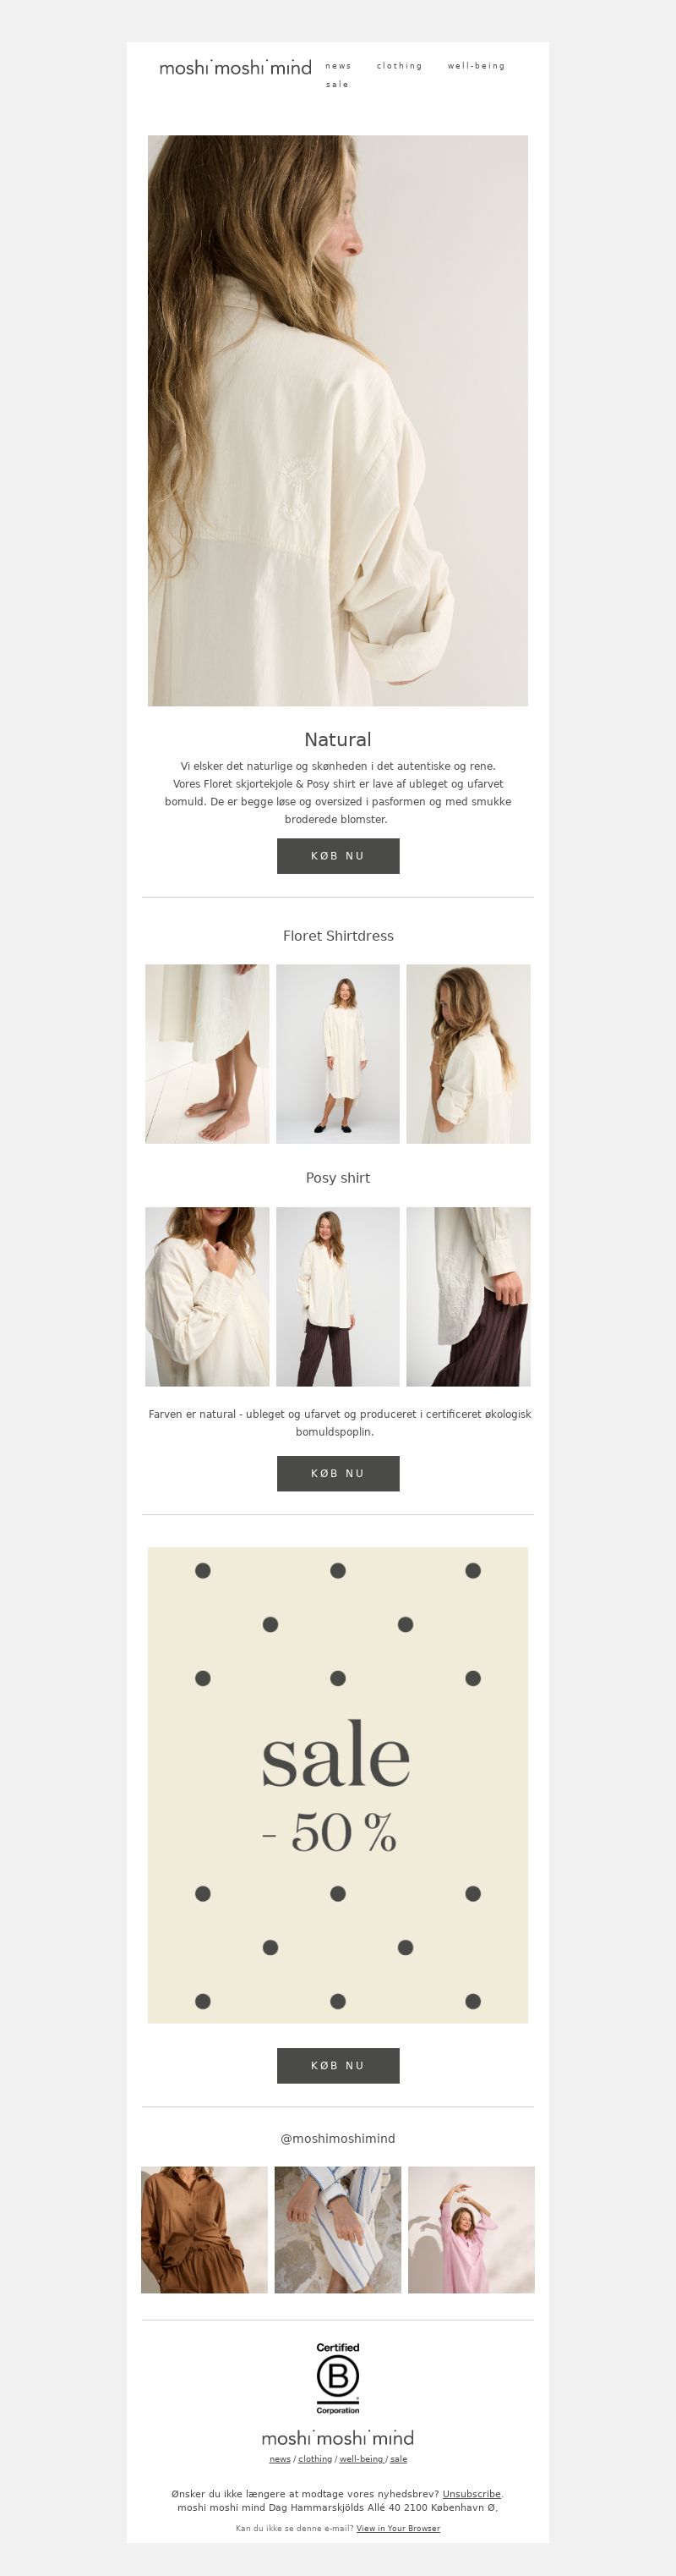
Task: Open Instagram photo of brown outfit
Action: pos(204,2230)
